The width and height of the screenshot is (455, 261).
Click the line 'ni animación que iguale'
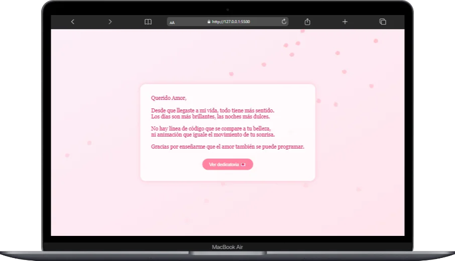213,135
